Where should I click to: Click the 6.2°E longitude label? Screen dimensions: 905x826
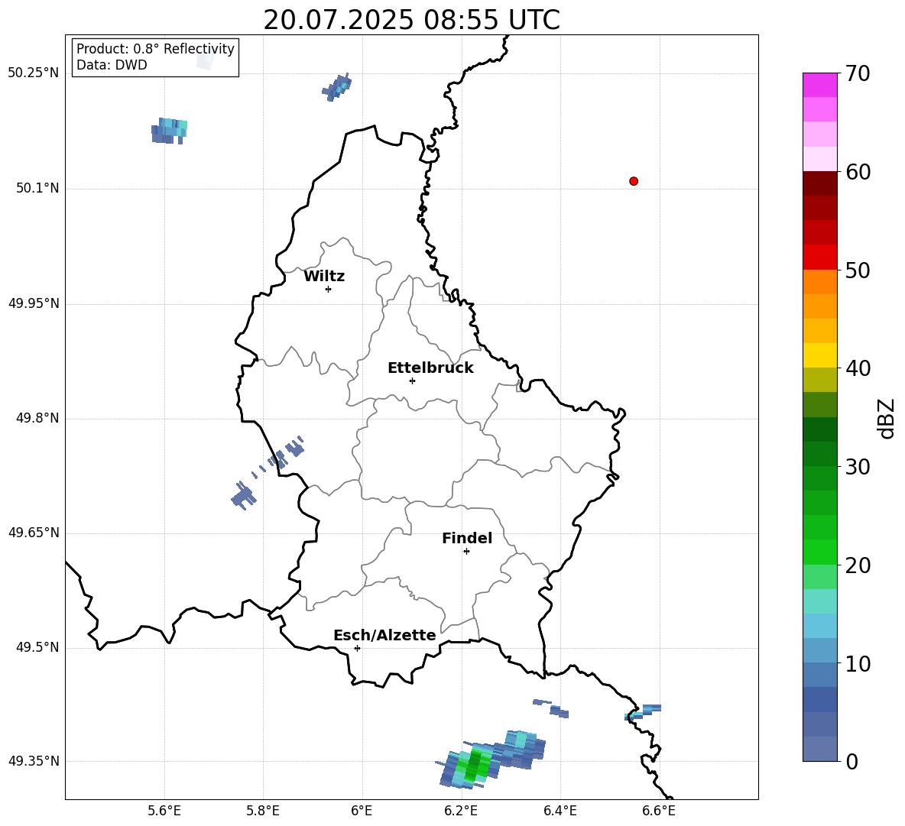tap(461, 811)
